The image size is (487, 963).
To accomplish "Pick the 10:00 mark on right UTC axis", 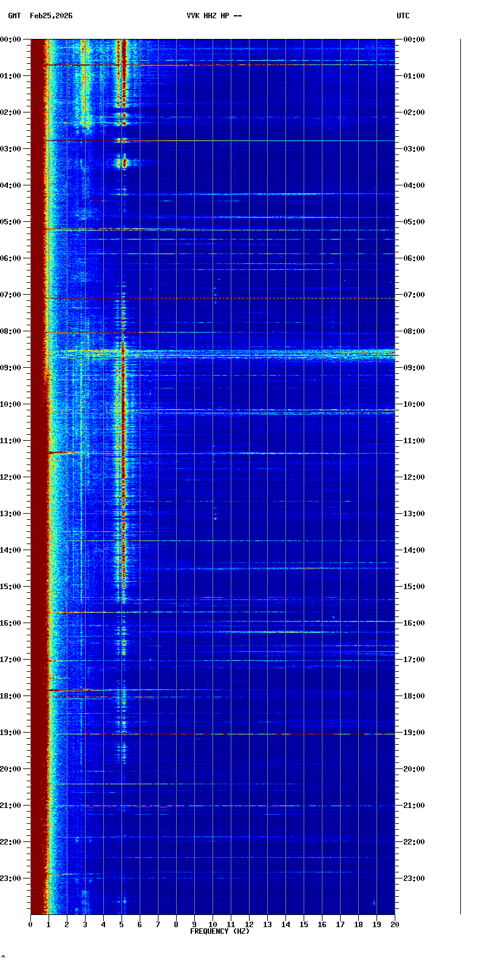I will 414,404.
